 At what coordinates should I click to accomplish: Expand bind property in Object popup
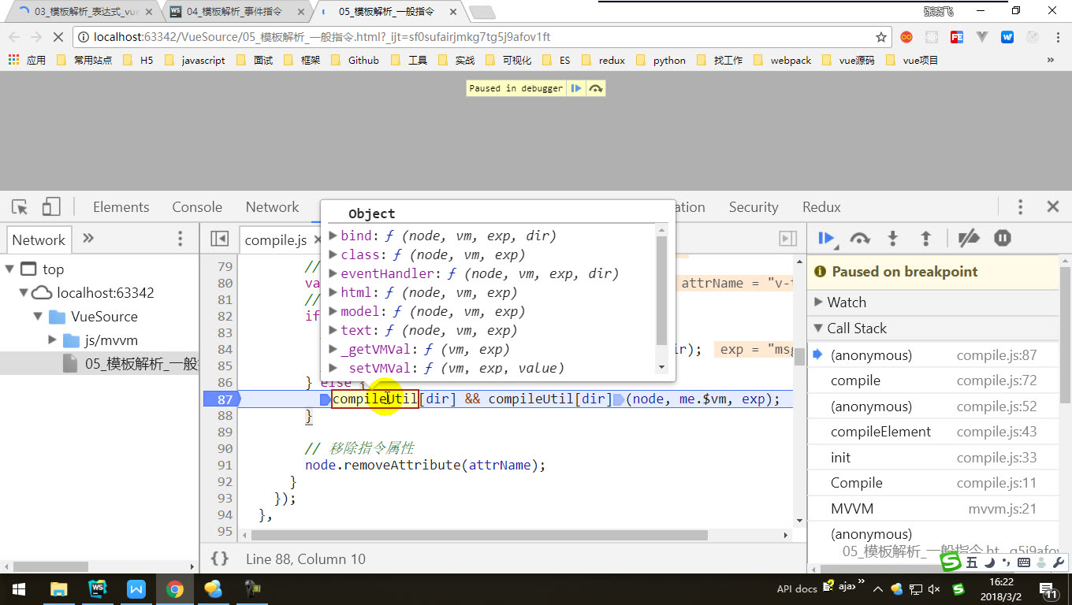click(x=333, y=236)
